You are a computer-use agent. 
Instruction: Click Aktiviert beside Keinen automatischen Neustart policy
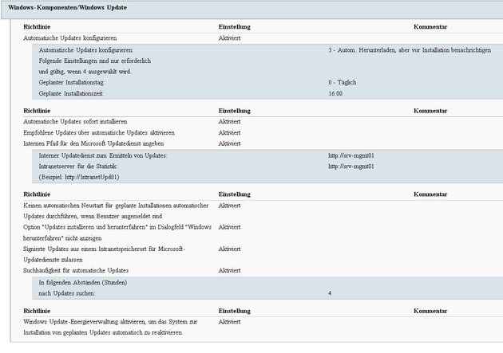pos(229,206)
